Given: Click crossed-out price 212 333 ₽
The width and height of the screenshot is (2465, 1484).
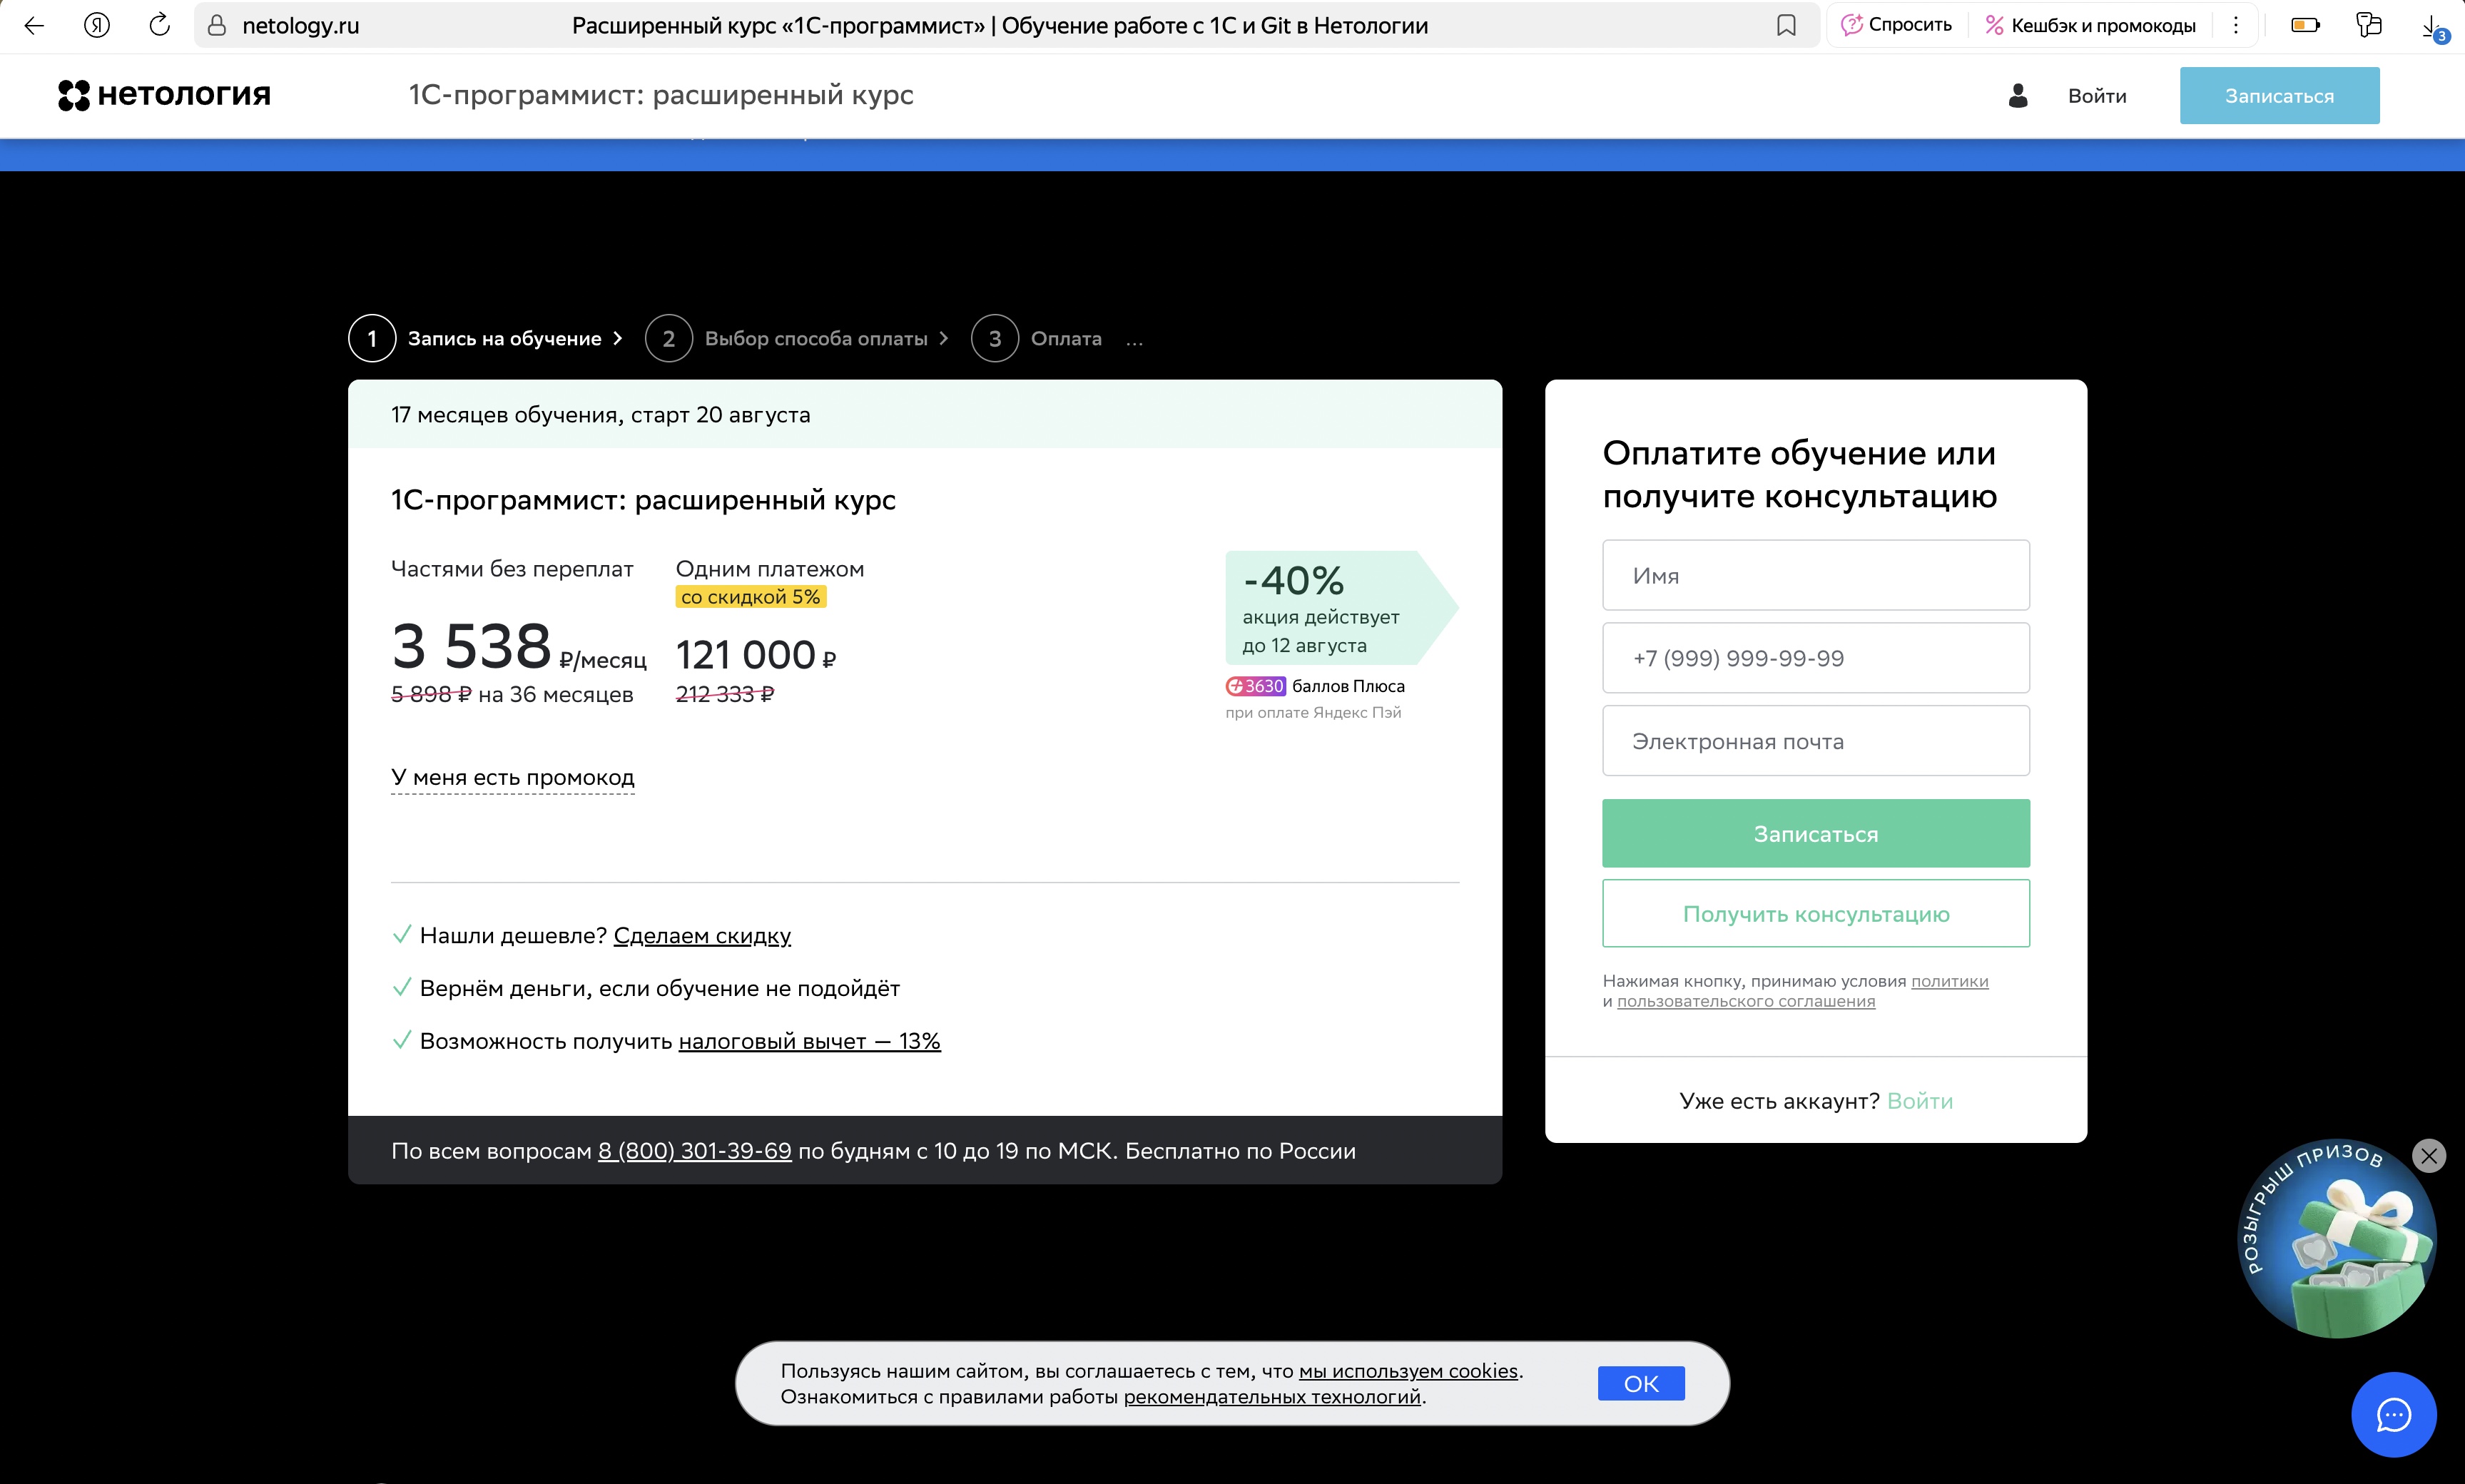Looking at the screenshot, I should (725, 694).
